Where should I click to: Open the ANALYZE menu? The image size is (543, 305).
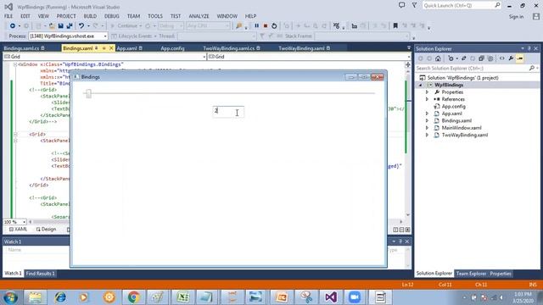pos(199,16)
